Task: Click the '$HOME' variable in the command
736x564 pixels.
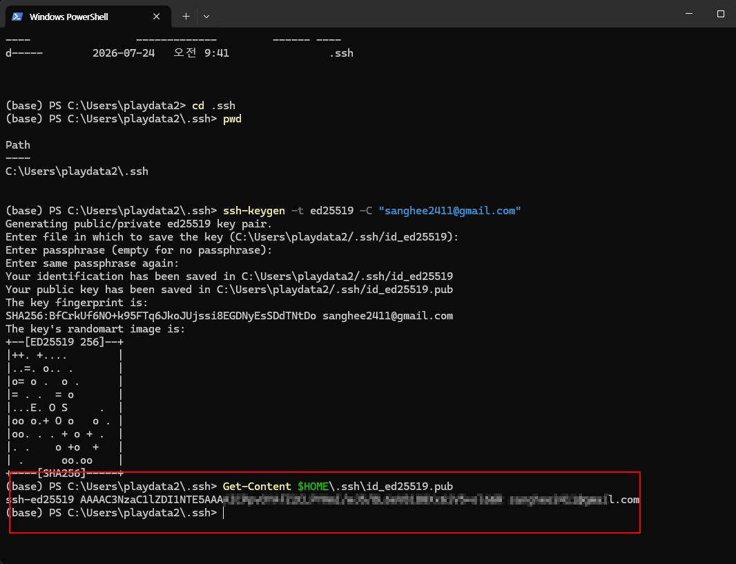Action: (313, 487)
